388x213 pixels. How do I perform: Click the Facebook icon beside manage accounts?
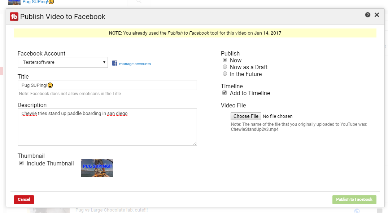point(114,63)
